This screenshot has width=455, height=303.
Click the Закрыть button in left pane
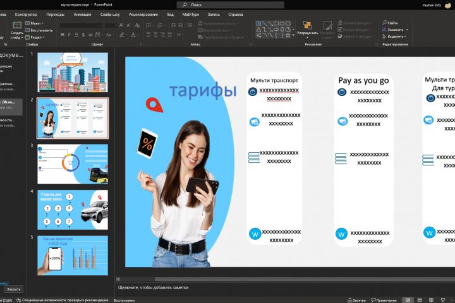tap(13, 289)
